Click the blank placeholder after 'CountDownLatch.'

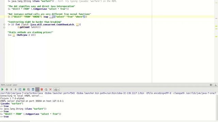tap(77, 25)
